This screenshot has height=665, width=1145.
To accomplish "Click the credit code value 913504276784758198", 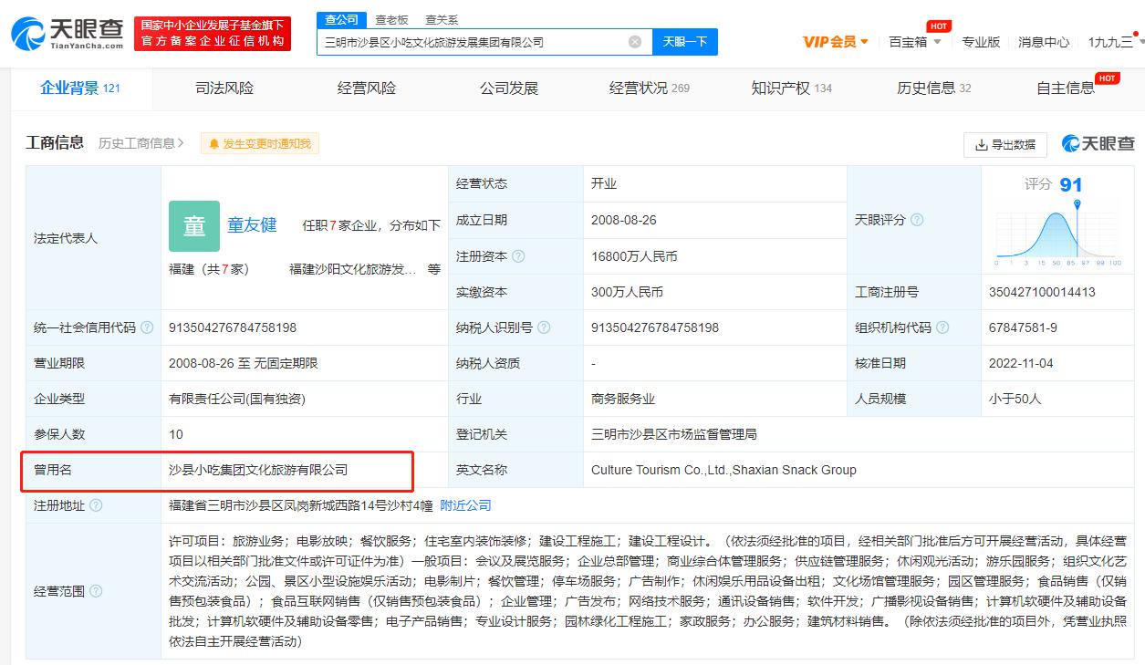I will click(x=233, y=327).
